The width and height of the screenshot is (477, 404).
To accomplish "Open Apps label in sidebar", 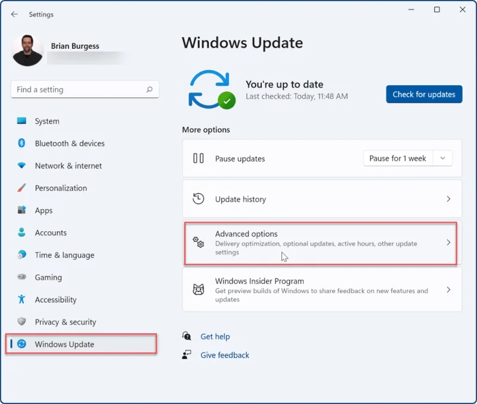I will click(44, 210).
